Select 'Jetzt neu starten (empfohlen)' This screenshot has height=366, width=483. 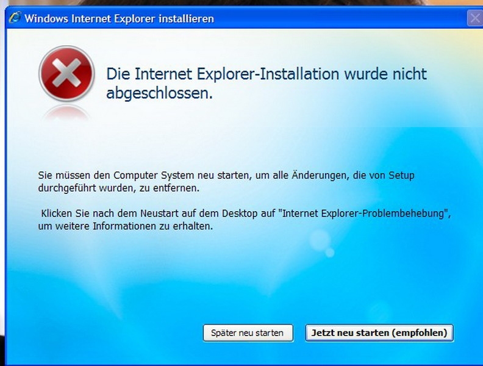click(x=379, y=332)
